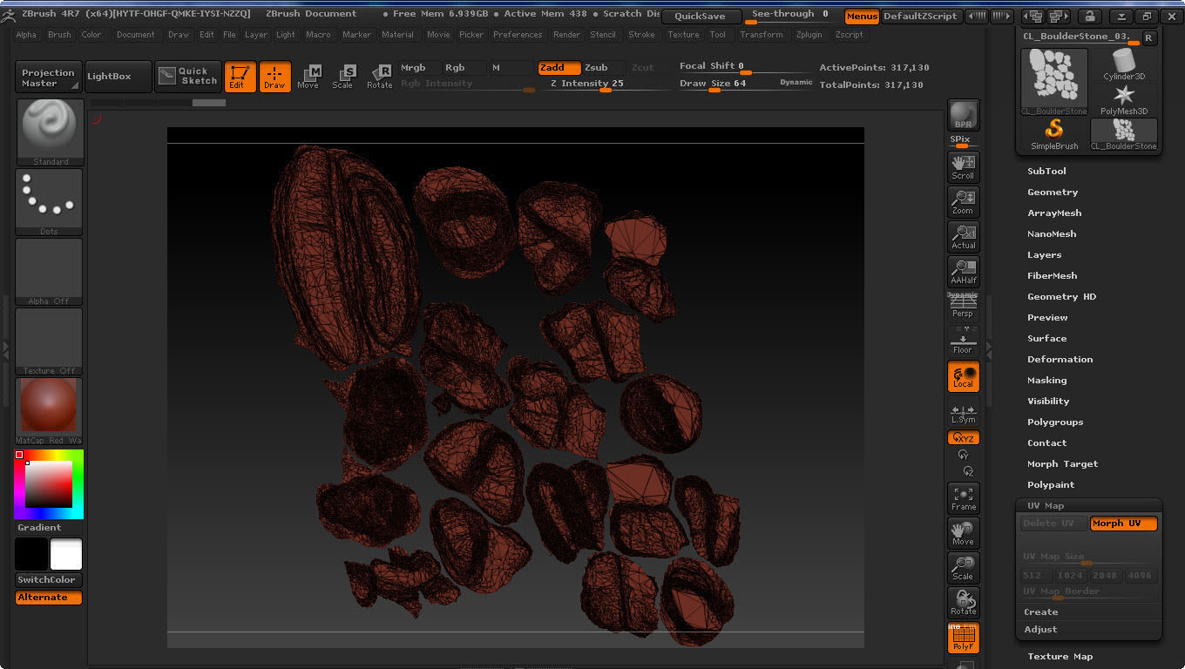Click the Scroll canvas icon
The height and width of the screenshot is (669, 1185).
click(x=963, y=167)
